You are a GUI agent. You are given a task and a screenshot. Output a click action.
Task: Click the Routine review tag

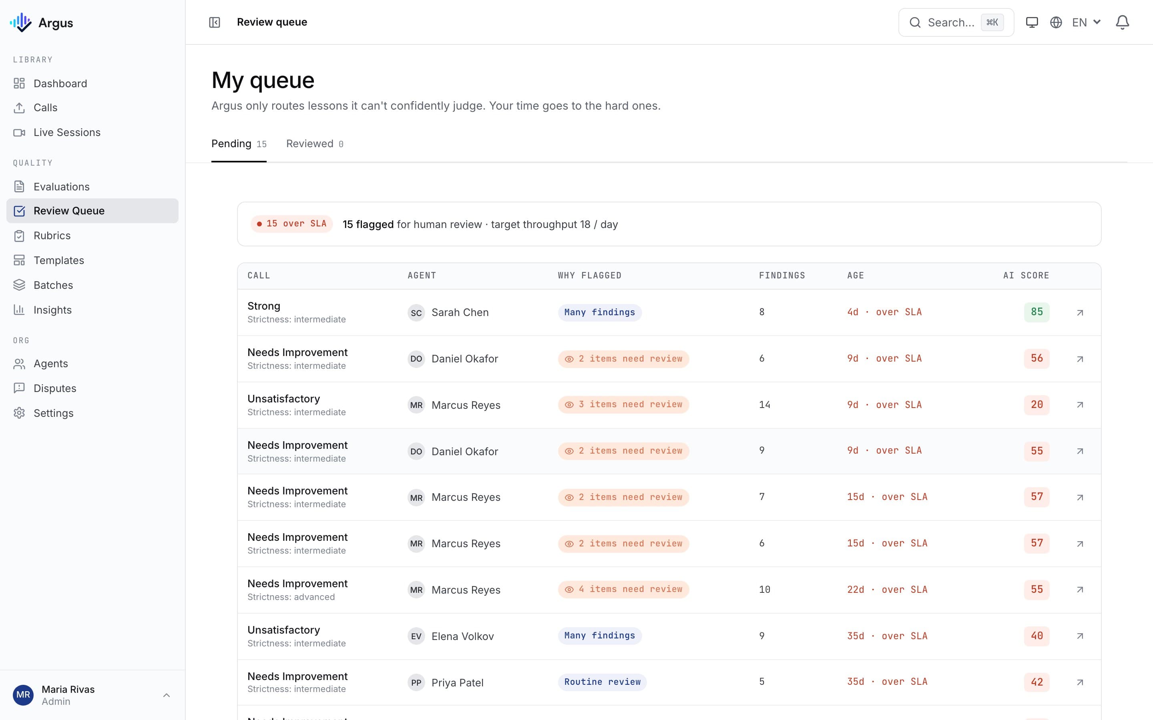point(602,682)
